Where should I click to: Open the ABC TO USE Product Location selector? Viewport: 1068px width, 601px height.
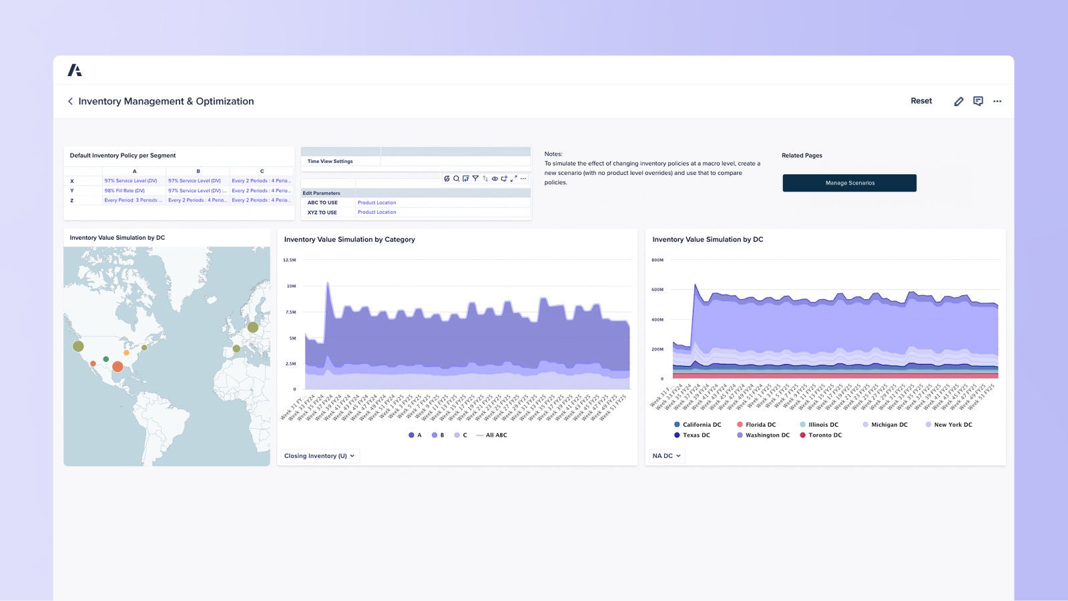click(x=377, y=202)
